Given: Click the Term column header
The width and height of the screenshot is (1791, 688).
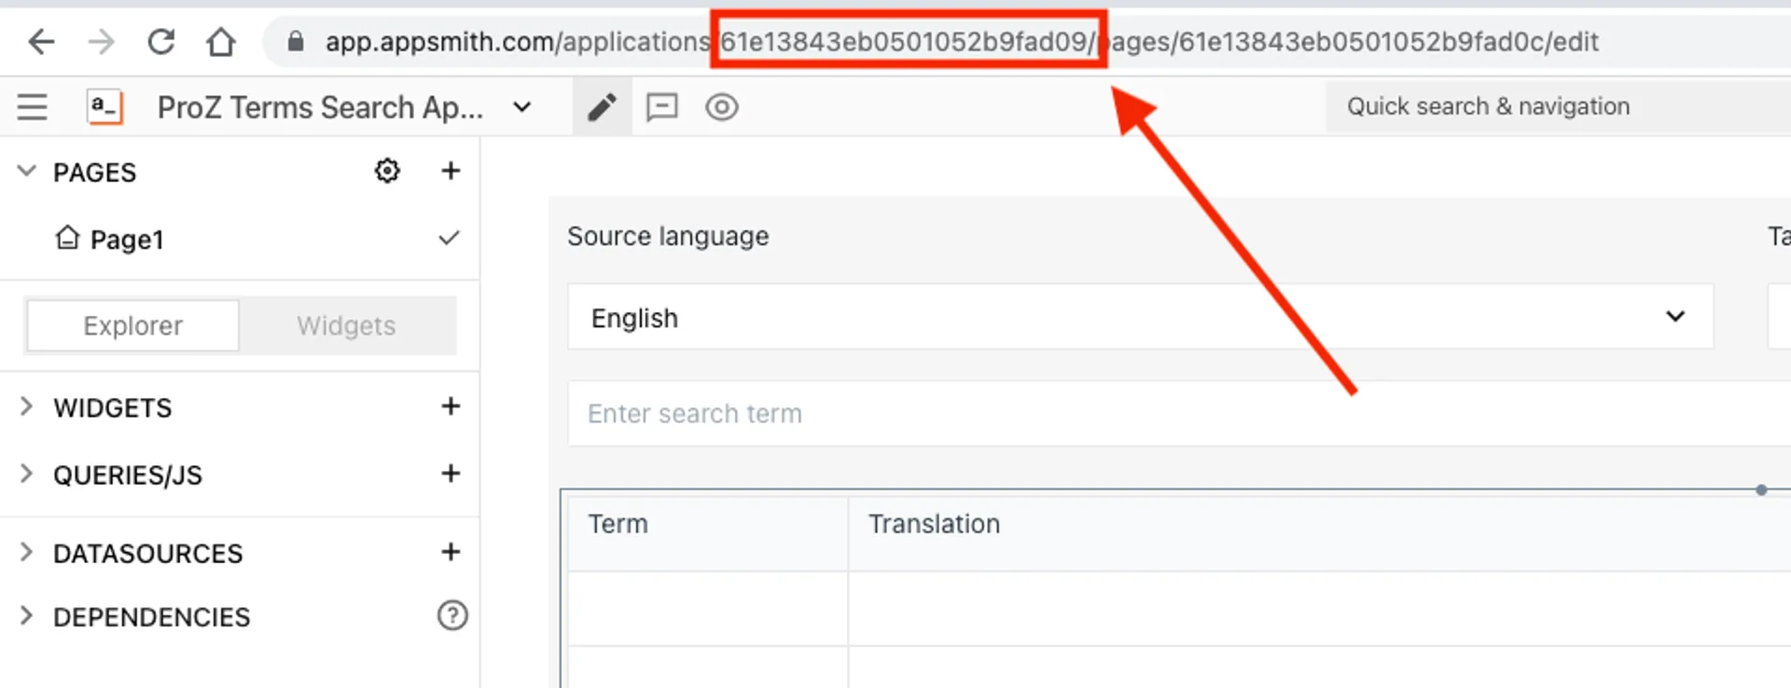Looking at the screenshot, I should pos(708,533).
